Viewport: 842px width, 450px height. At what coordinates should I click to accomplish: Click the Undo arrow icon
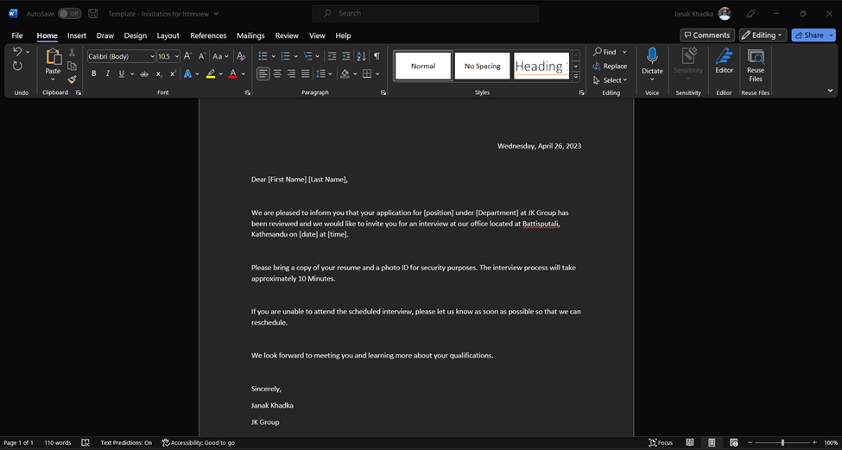[x=17, y=52]
